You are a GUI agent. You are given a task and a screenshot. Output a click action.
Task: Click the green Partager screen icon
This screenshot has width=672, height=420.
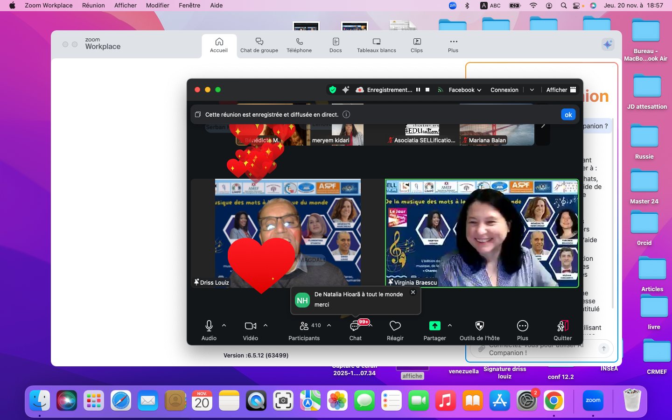pos(434,326)
